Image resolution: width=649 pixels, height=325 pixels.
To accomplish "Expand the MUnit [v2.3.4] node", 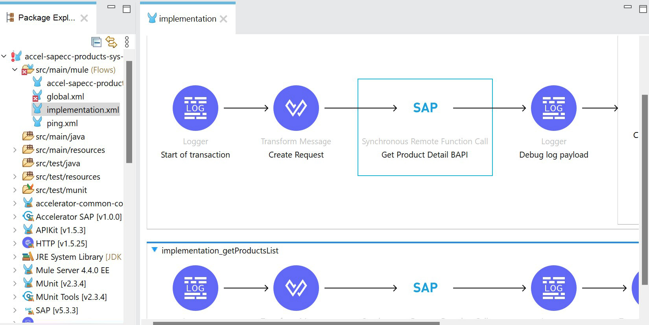I will pos(15,283).
